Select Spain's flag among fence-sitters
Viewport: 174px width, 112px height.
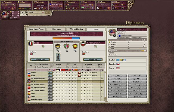pos(75,46)
